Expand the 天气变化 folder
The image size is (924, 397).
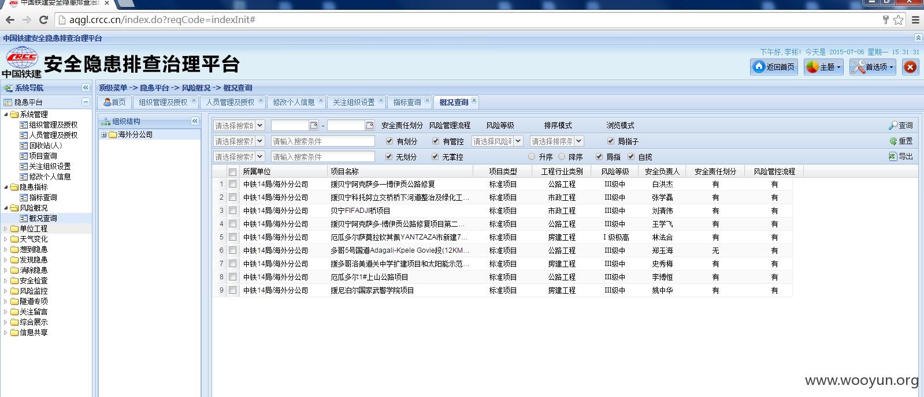pos(6,239)
